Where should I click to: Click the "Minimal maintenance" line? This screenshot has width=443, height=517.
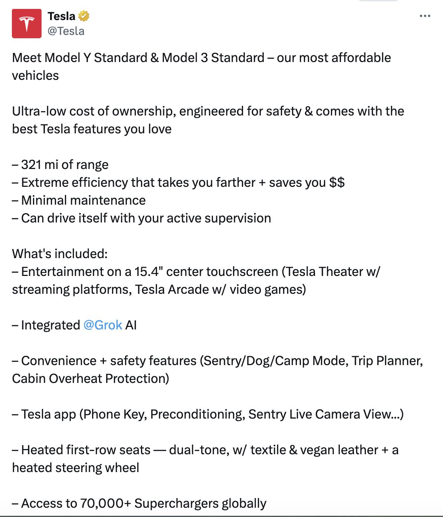click(x=83, y=200)
